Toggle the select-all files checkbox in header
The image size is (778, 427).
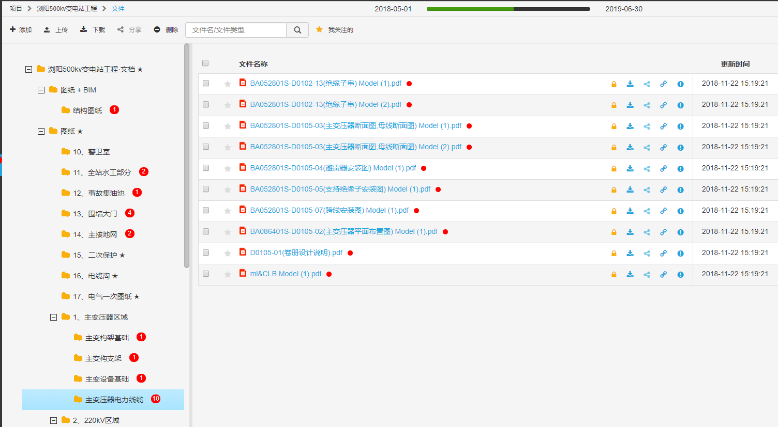pyautogui.click(x=205, y=63)
